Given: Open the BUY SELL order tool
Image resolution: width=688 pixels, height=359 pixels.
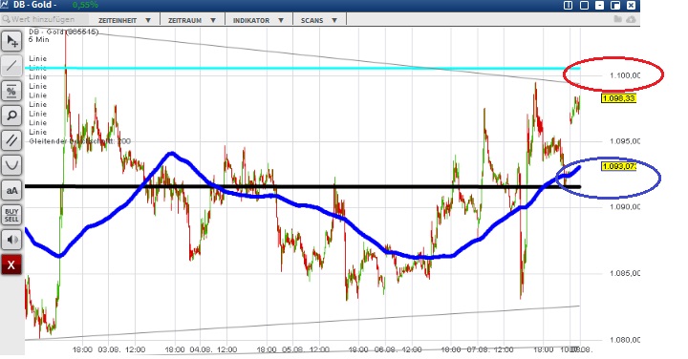Looking at the screenshot, I should click(11, 215).
